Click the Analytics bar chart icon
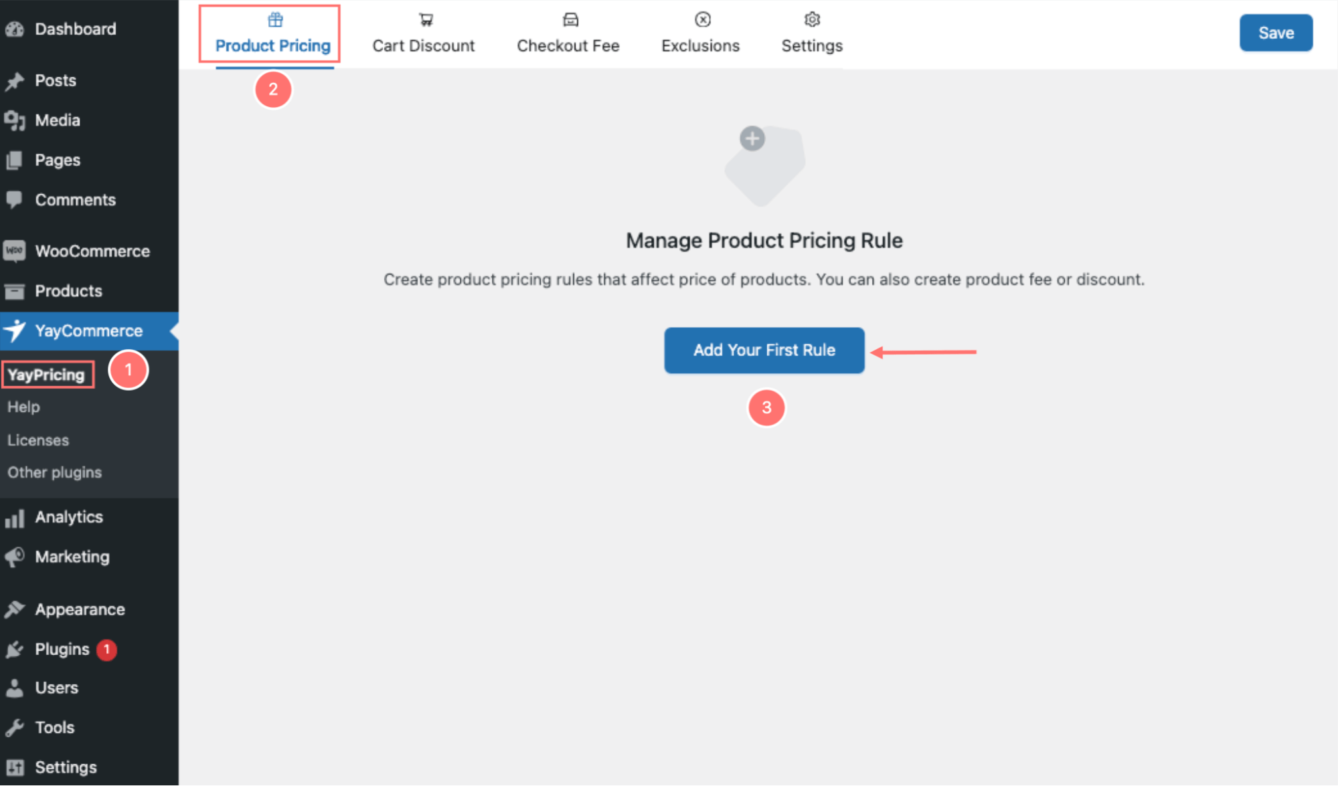1338x786 pixels. pyautogui.click(x=15, y=518)
